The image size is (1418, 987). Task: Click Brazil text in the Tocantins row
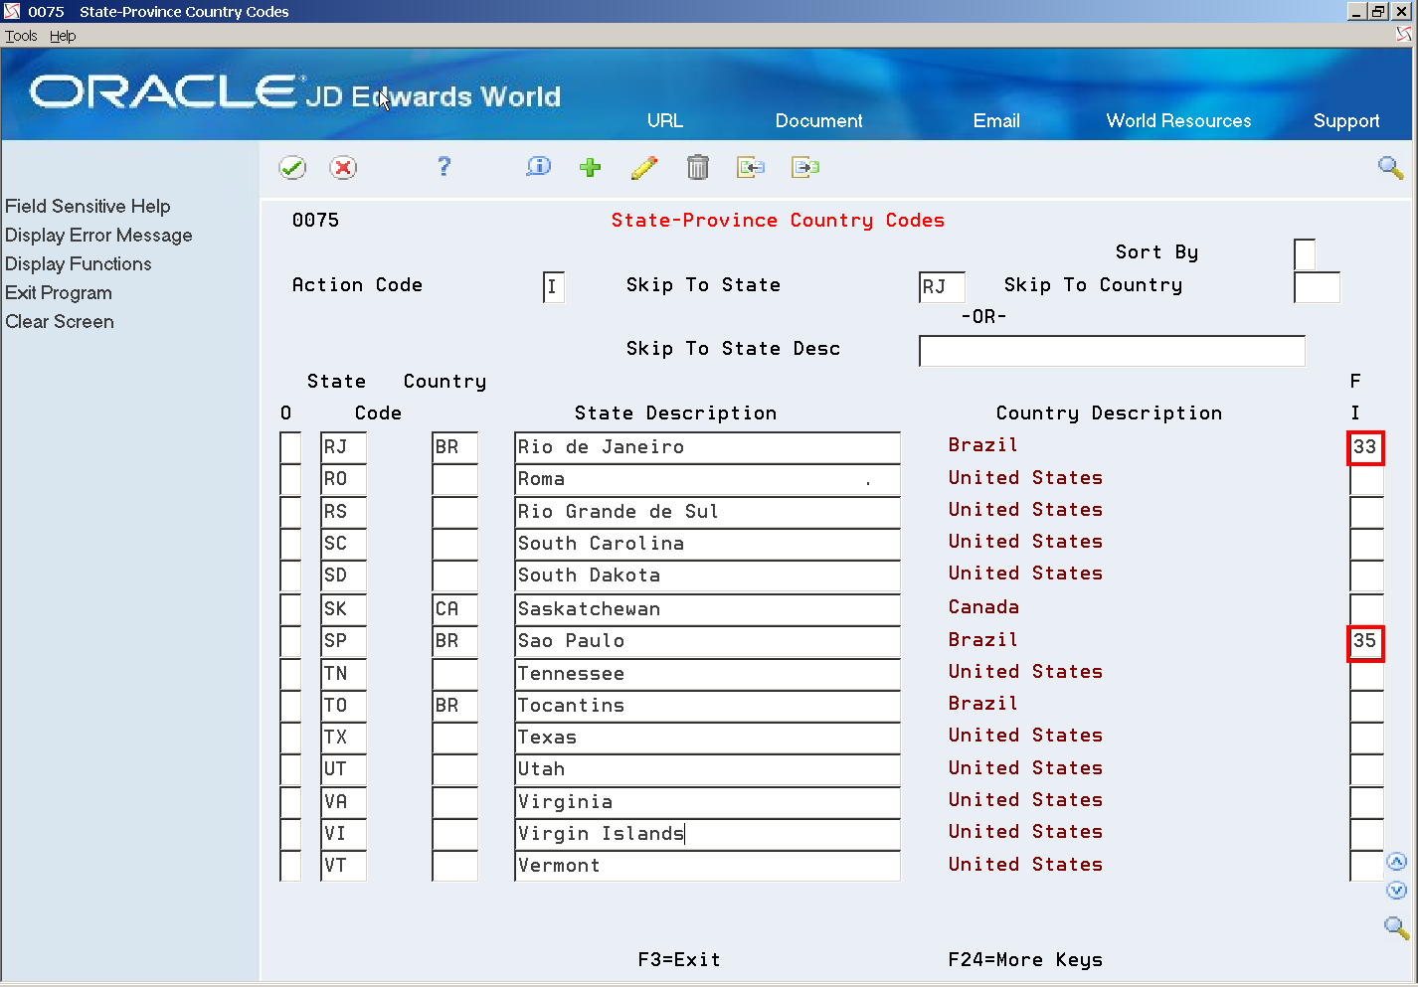[983, 704]
